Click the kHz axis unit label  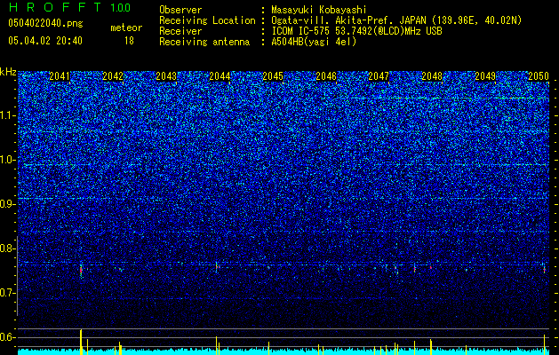[8, 72]
